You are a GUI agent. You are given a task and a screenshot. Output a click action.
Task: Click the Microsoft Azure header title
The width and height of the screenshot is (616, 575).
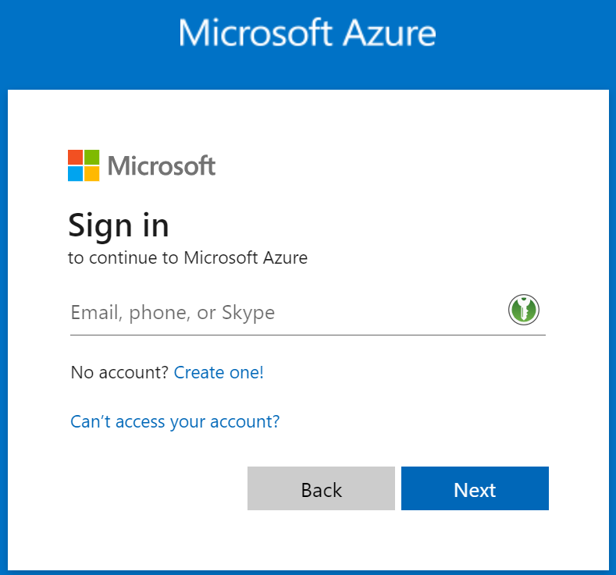[x=307, y=34]
